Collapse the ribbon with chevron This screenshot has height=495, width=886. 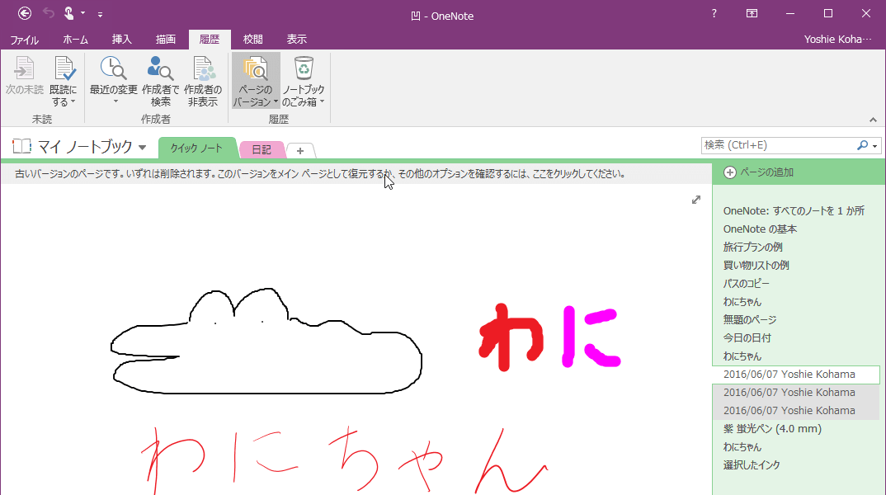coord(873,120)
